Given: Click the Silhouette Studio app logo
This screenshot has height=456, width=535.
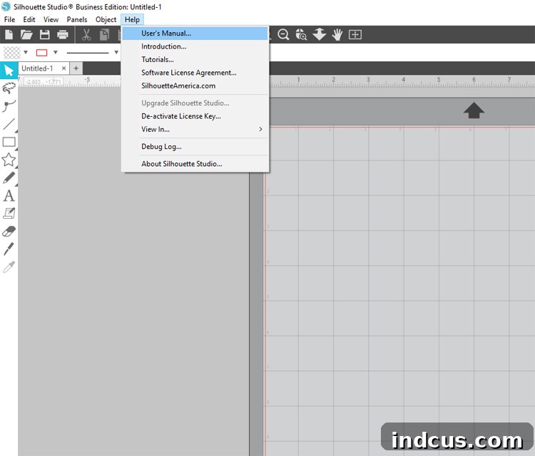Looking at the screenshot, I should pyautogui.click(x=6, y=6).
